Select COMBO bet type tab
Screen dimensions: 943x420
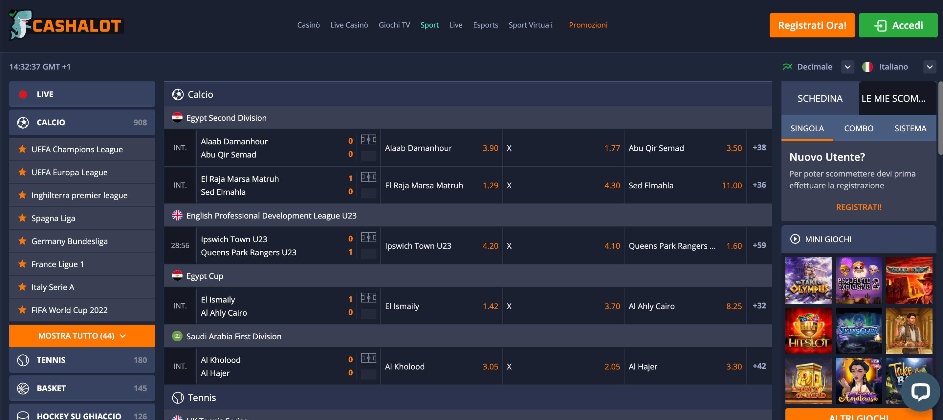click(857, 128)
